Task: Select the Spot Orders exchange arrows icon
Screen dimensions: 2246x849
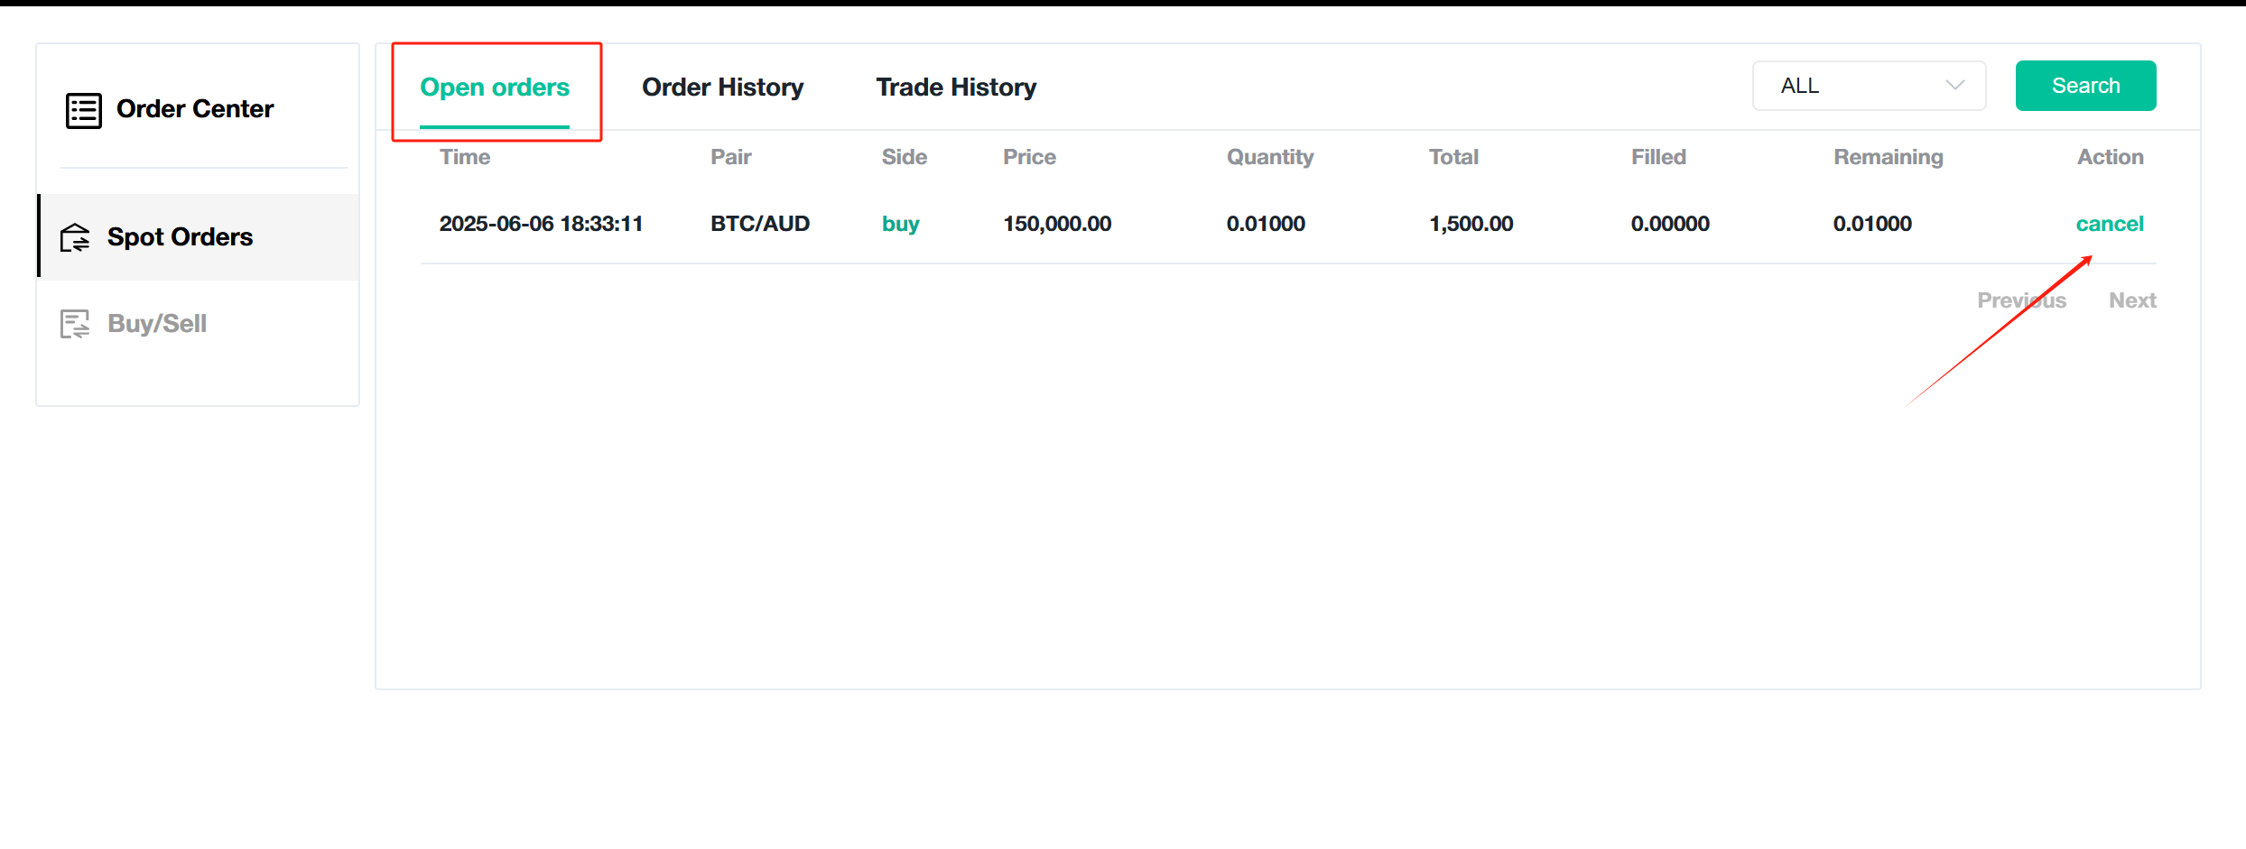Action: pos(75,236)
